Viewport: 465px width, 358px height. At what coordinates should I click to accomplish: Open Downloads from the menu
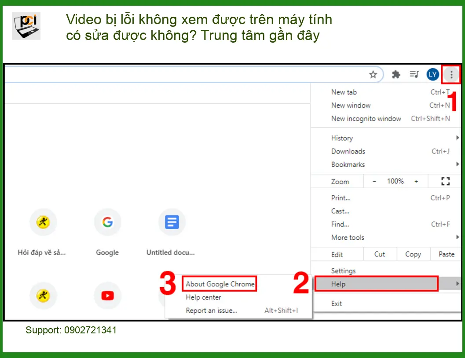(385, 151)
